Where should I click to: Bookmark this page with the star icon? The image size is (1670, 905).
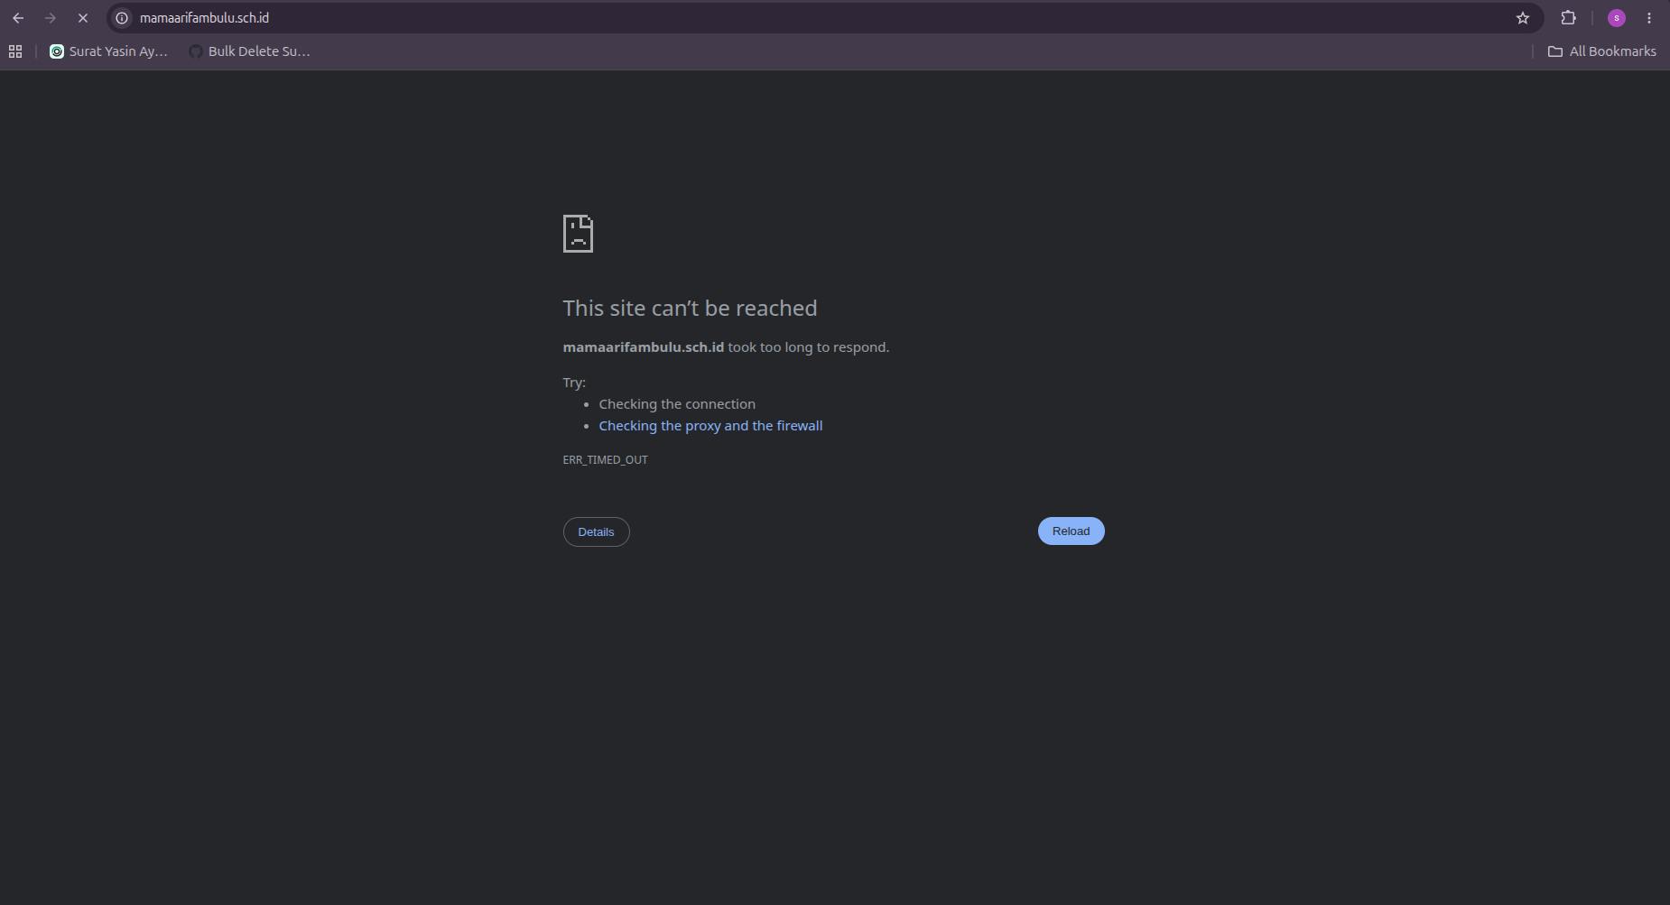(x=1523, y=18)
